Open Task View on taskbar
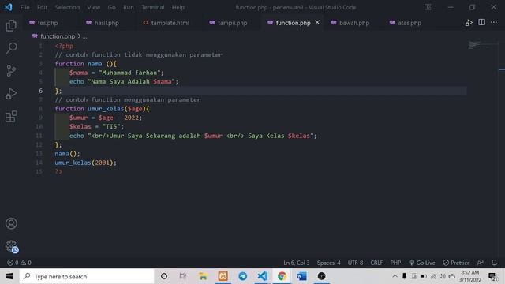This screenshot has width=505, height=284. click(183, 276)
